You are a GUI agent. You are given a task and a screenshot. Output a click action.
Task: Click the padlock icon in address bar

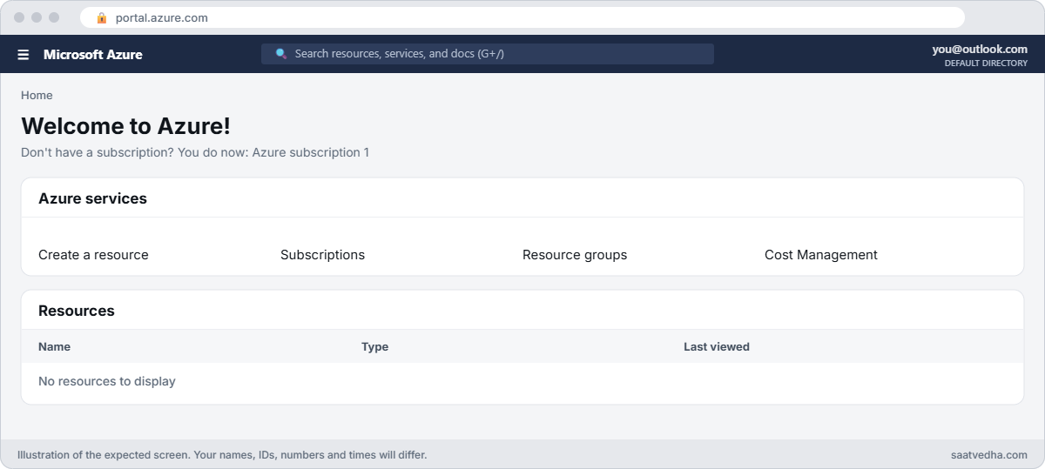tap(102, 17)
